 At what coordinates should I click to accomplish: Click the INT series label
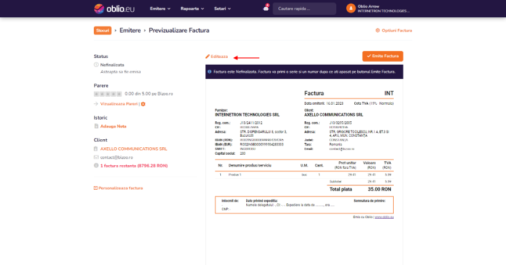coord(389,93)
